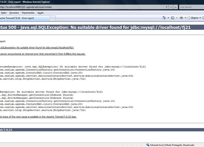This screenshot has height=147, width=204.
Task: Click the red Stop loading icon
Action: pos(175,7)
